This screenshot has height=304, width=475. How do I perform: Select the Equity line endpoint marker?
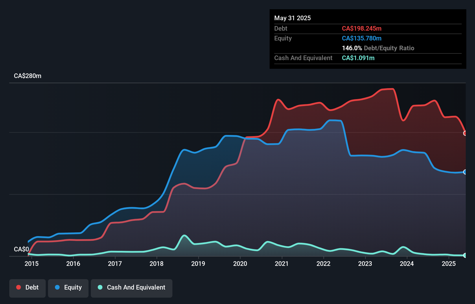click(x=465, y=172)
